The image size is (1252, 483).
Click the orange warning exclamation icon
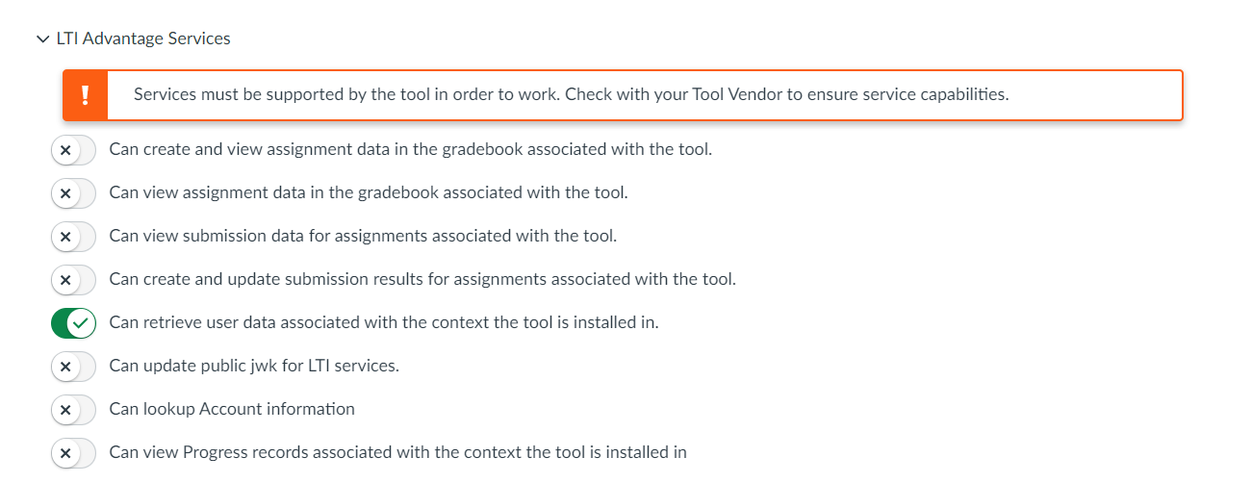[x=86, y=95]
